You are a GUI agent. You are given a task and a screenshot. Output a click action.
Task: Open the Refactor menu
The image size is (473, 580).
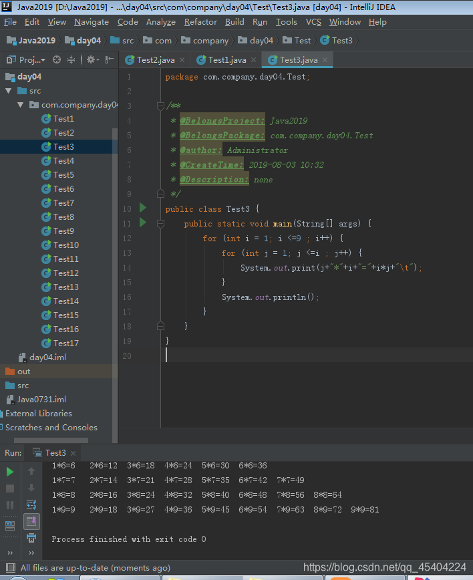(x=200, y=22)
